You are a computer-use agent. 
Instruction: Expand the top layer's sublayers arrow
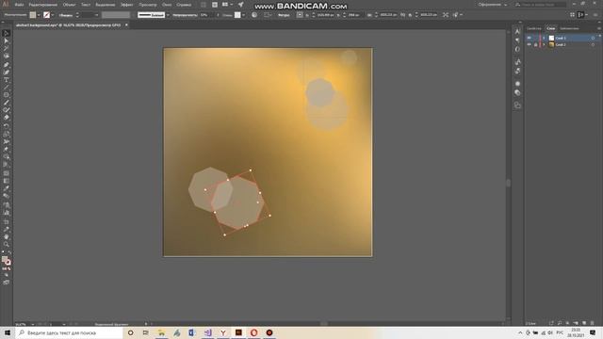[545, 38]
